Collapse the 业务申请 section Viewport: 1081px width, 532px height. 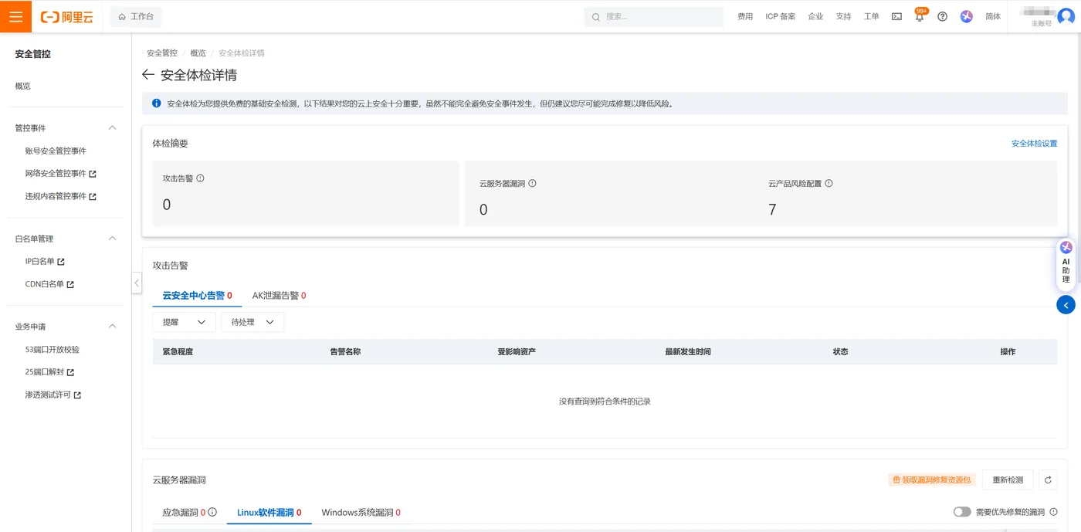[x=112, y=327]
